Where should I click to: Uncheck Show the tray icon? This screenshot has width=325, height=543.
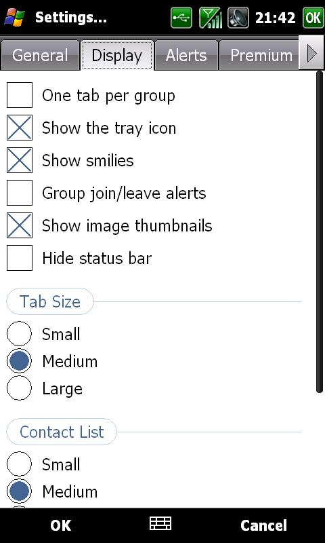pyautogui.click(x=20, y=128)
